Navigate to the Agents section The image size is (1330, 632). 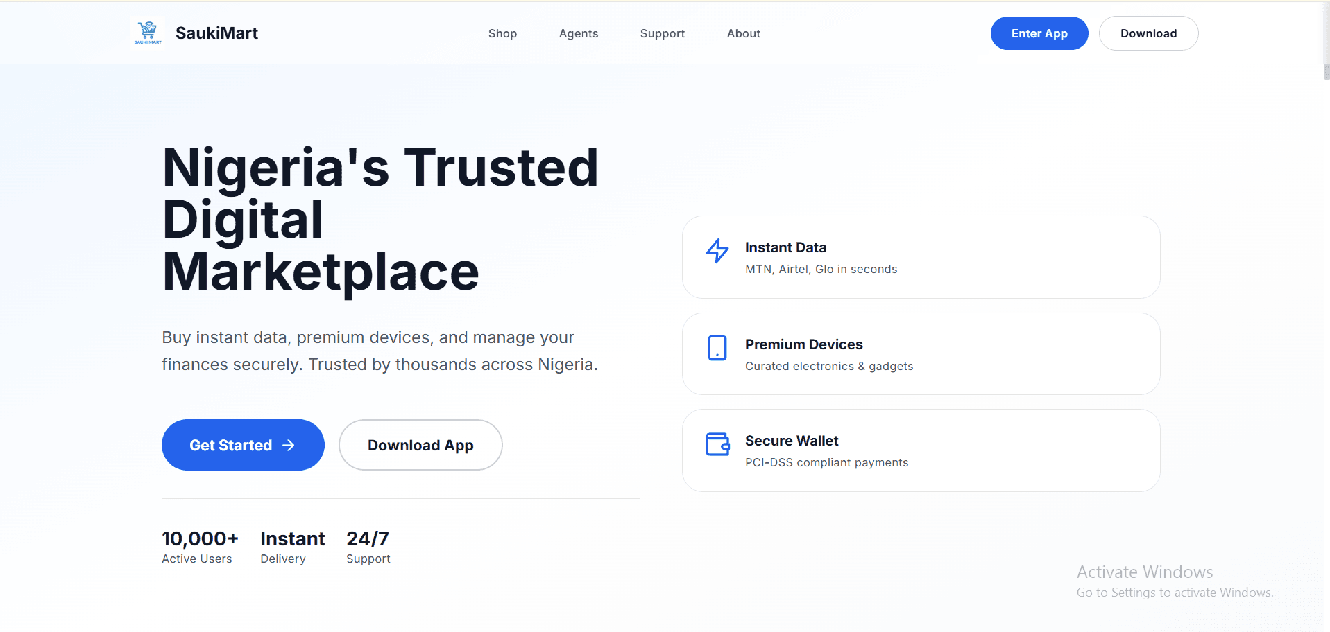578,33
